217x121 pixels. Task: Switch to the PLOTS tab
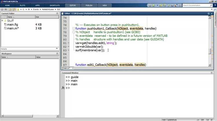[x=22, y=5]
